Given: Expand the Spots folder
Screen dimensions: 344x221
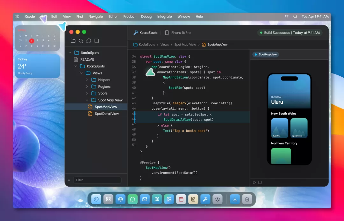Looking at the screenshot, I should click(x=87, y=93).
